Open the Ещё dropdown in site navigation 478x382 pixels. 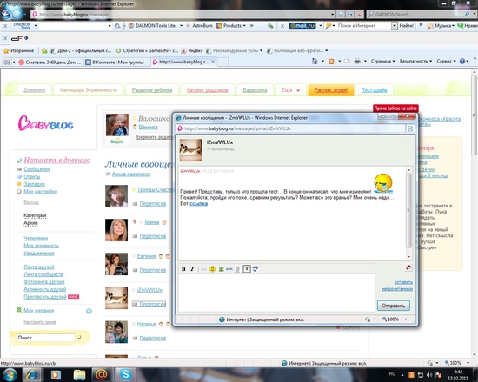pyautogui.click(x=290, y=90)
